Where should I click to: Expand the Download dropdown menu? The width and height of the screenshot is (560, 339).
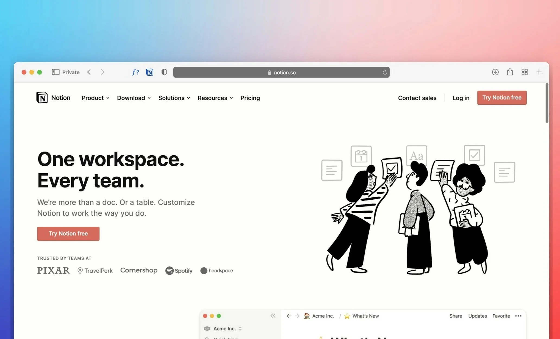coord(133,98)
